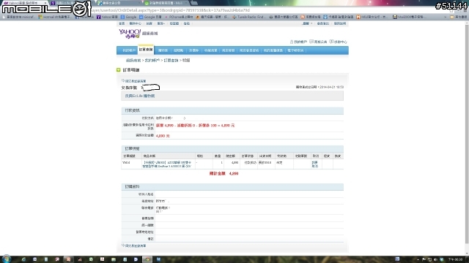Click the 我的帳戶 link with person icon
Screen dimensions: 469x263
[x=298, y=42]
